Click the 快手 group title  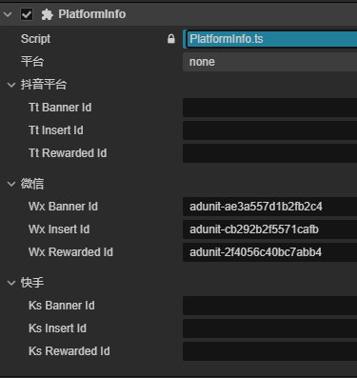click(32, 283)
